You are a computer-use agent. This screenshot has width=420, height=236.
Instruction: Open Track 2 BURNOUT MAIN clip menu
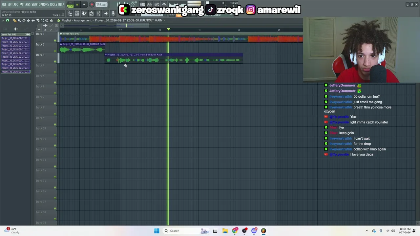click(x=61, y=44)
